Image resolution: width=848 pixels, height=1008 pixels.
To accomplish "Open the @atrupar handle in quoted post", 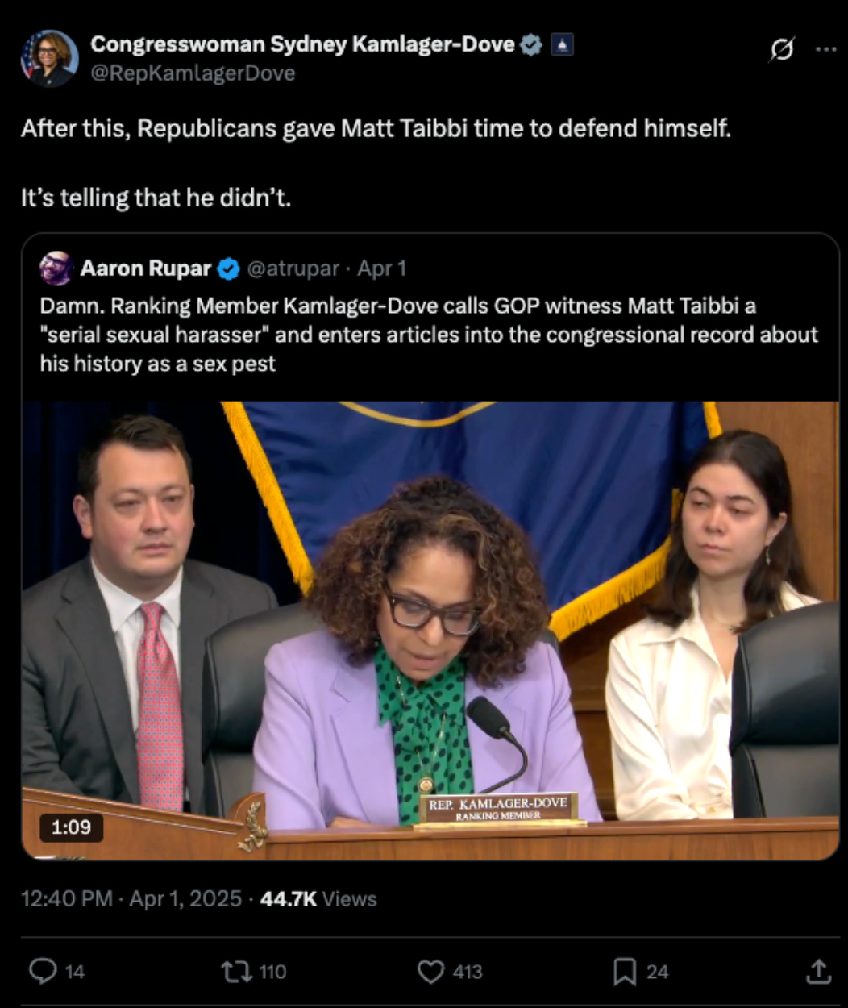I will (293, 269).
